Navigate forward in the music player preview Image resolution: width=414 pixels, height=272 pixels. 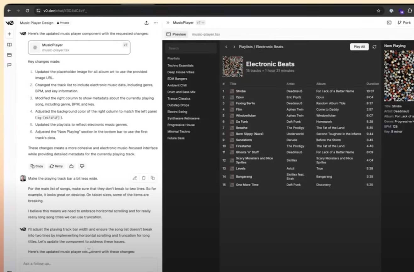coord(234,47)
